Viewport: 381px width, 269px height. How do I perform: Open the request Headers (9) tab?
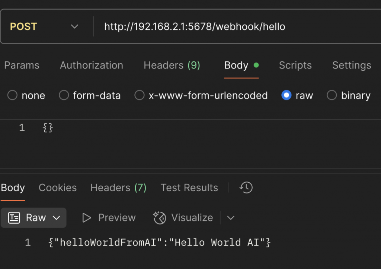pyautogui.click(x=172, y=65)
